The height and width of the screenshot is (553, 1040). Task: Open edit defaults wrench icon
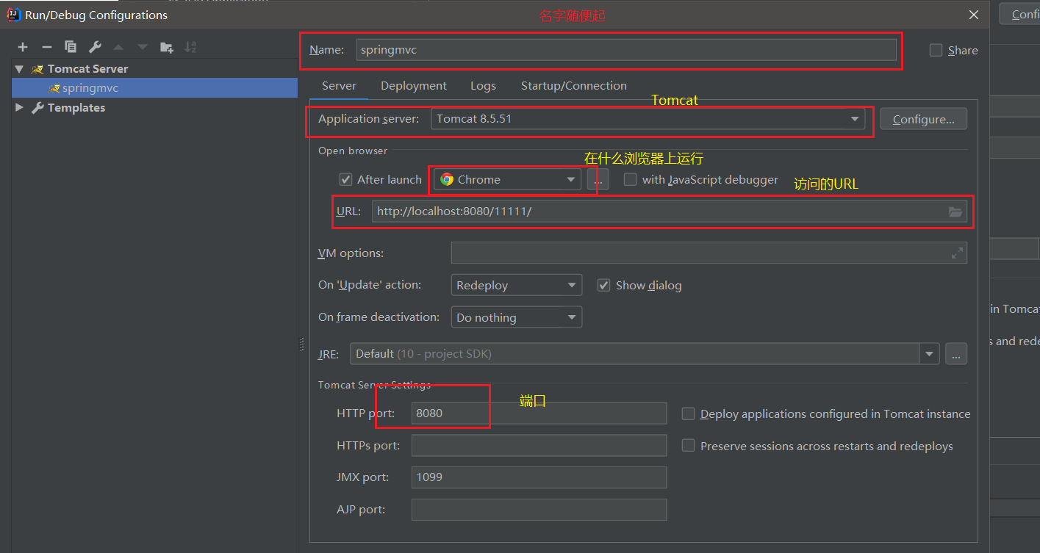pyautogui.click(x=95, y=47)
